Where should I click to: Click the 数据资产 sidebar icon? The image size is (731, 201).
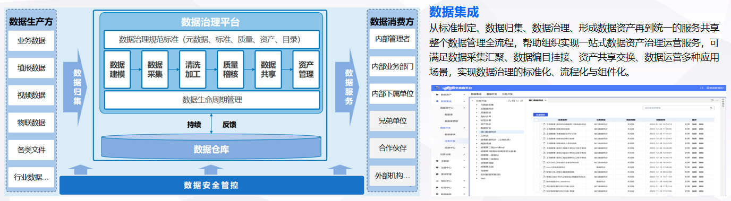[x=437, y=94]
